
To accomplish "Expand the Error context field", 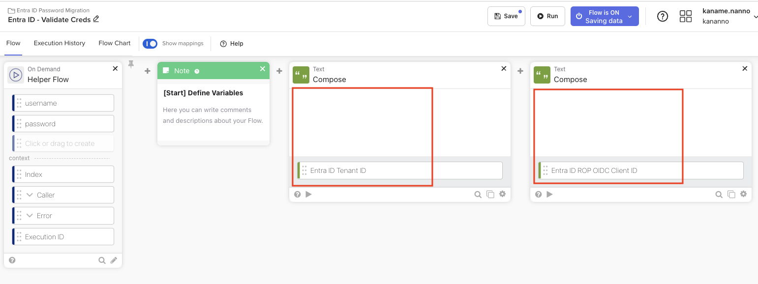I will [x=30, y=216].
